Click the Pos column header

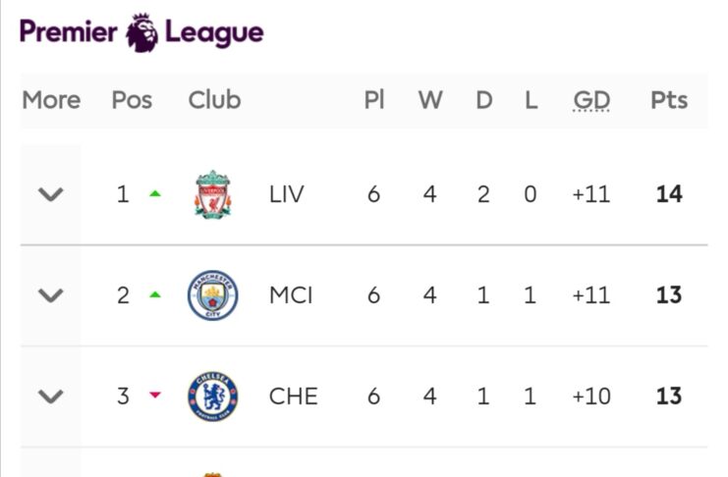point(132,100)
